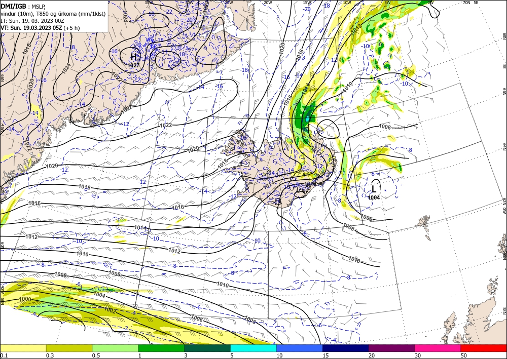Click the '0.3' legend scale number
This screenshot has width=507, height=359.
tap(50, 355)
